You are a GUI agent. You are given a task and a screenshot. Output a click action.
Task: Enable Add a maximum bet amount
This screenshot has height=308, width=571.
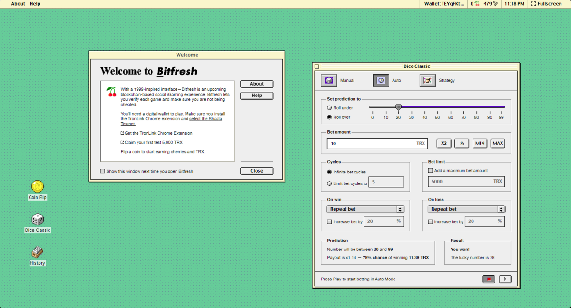point(431,171)
